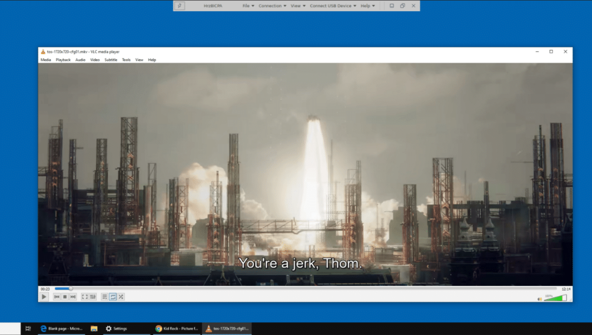
Task: Open File Explorer from taskbar
Action: coord(94,328)
